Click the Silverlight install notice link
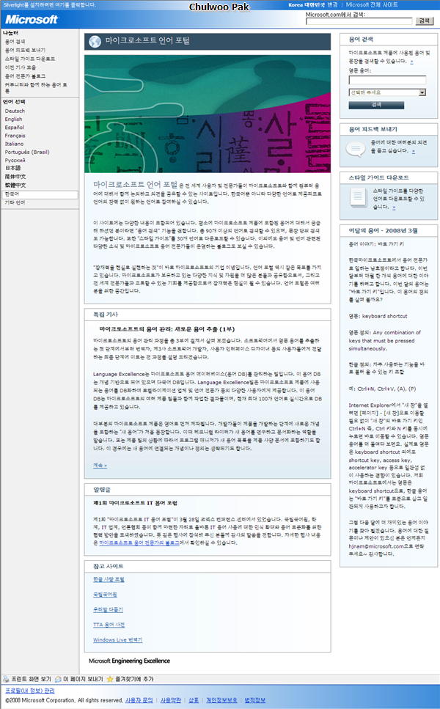 (50, 4)
